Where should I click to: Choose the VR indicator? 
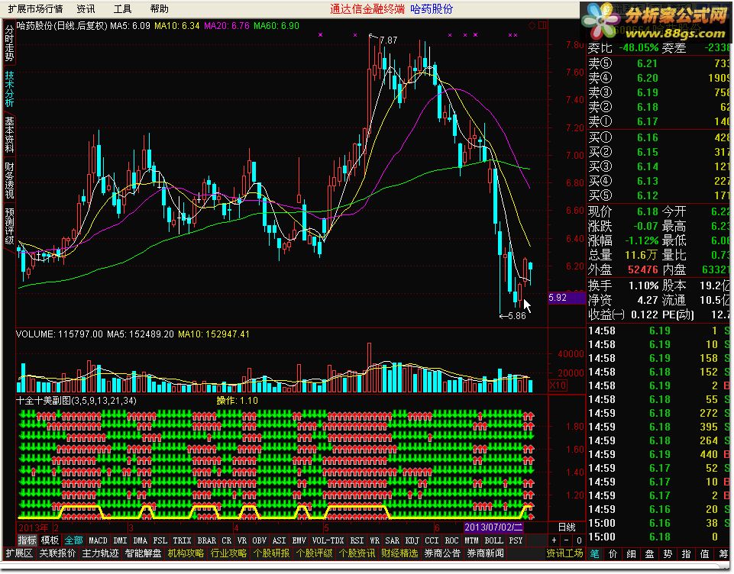click(x=242, y=540)
